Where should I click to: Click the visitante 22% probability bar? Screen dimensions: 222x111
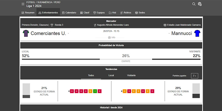176,59
